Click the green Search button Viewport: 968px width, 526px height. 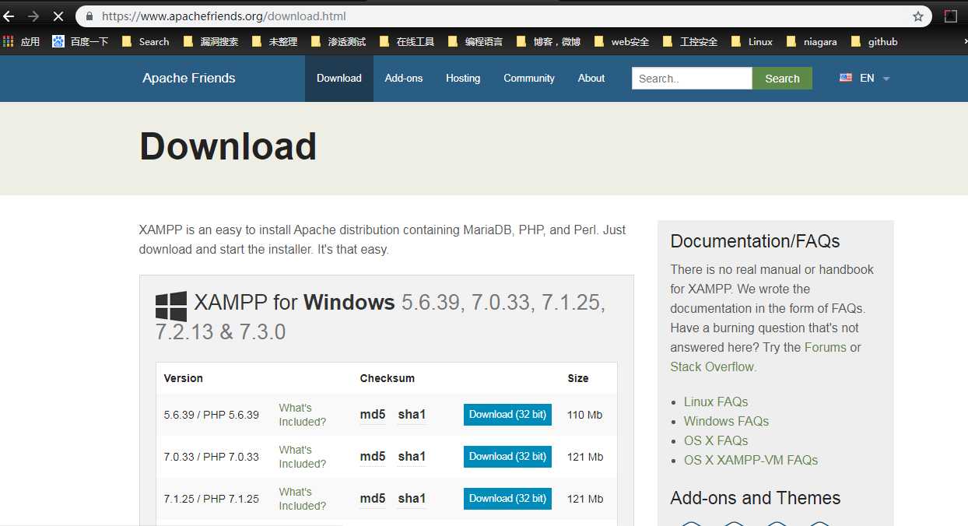(782, 79)
